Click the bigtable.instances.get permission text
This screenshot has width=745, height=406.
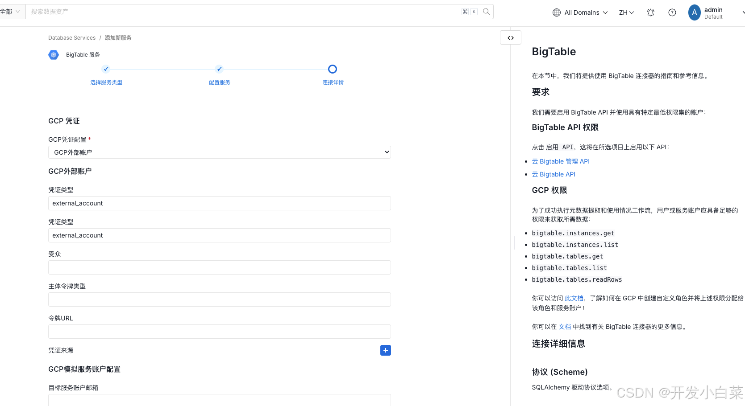point(573,233)
